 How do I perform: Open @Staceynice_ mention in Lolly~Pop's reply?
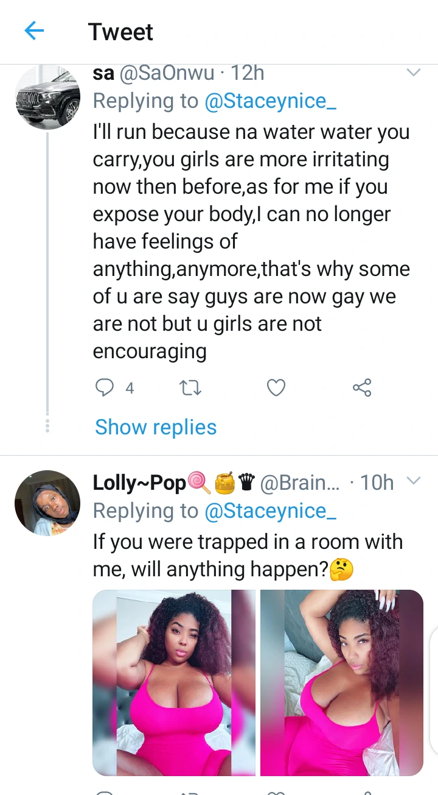pos(270,511)
